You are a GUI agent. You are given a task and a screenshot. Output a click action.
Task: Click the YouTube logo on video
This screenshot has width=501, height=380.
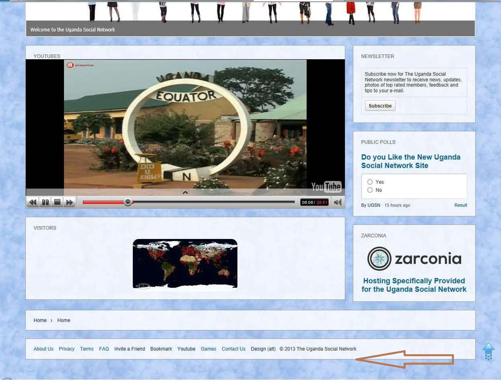pyautogui.click(x=326, y=187)
